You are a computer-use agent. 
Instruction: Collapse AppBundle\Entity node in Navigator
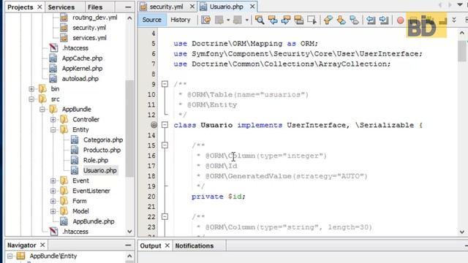[x=10, y=256]
